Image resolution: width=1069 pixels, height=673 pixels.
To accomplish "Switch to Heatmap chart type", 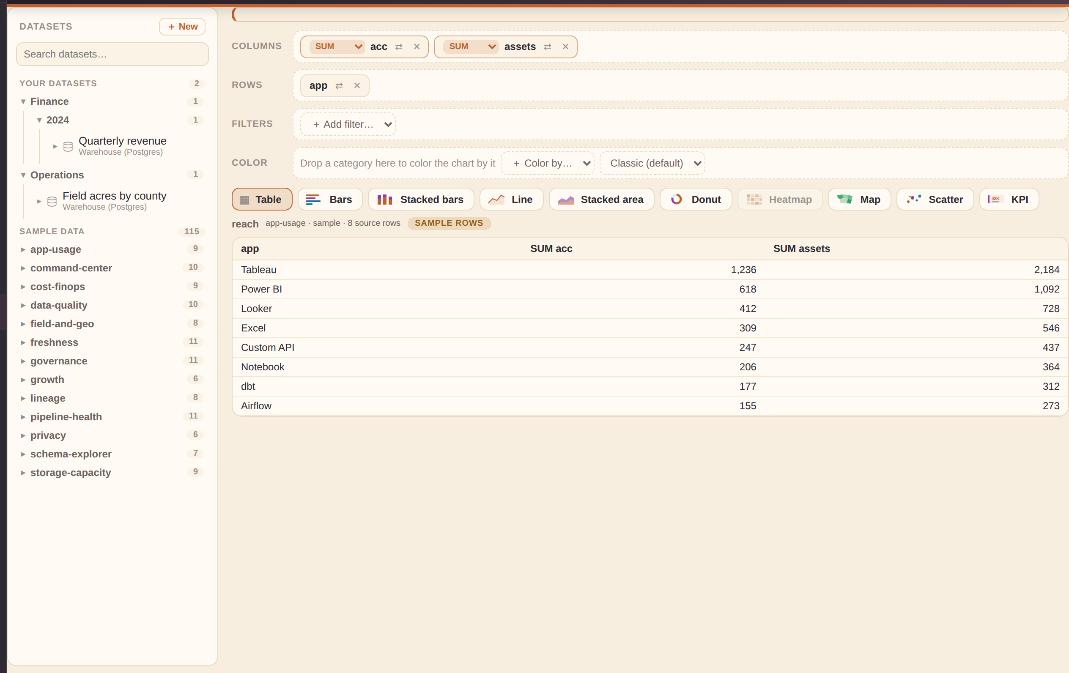I will pos(780,200).
